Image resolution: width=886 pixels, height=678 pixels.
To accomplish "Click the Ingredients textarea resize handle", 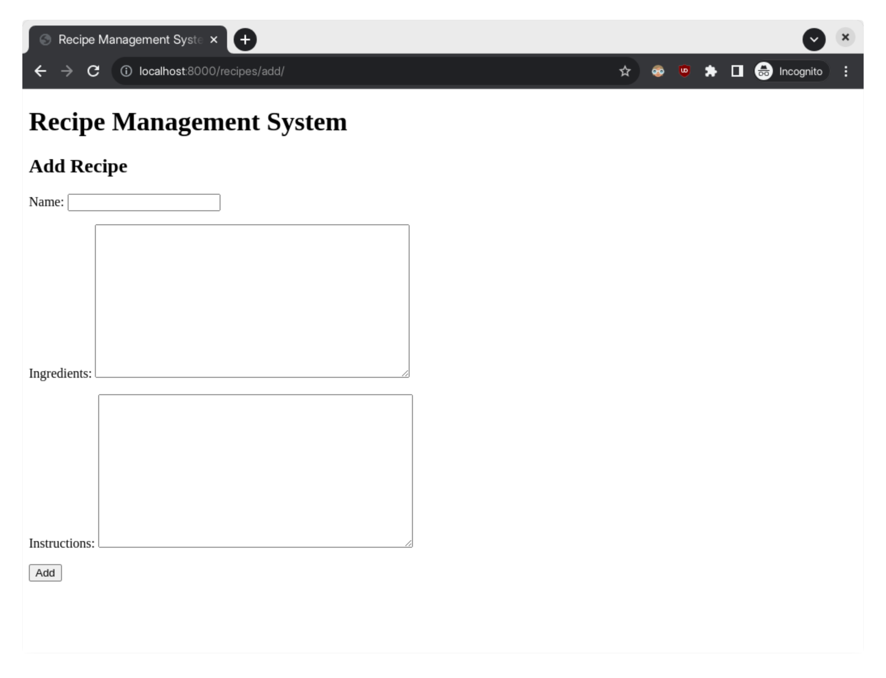I will point(405,373).
